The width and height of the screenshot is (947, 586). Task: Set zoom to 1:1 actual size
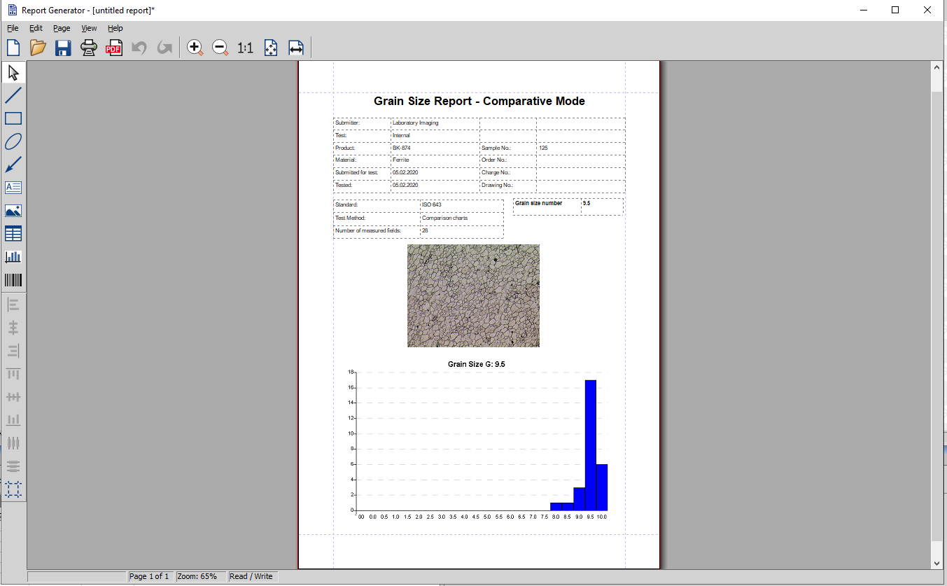click(245, 48)
